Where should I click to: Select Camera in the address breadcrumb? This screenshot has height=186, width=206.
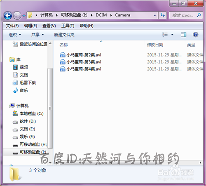[x=122, y=15]
